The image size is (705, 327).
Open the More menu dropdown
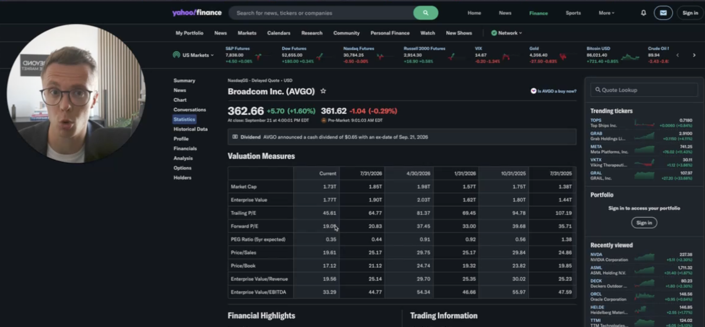(606, 13)
